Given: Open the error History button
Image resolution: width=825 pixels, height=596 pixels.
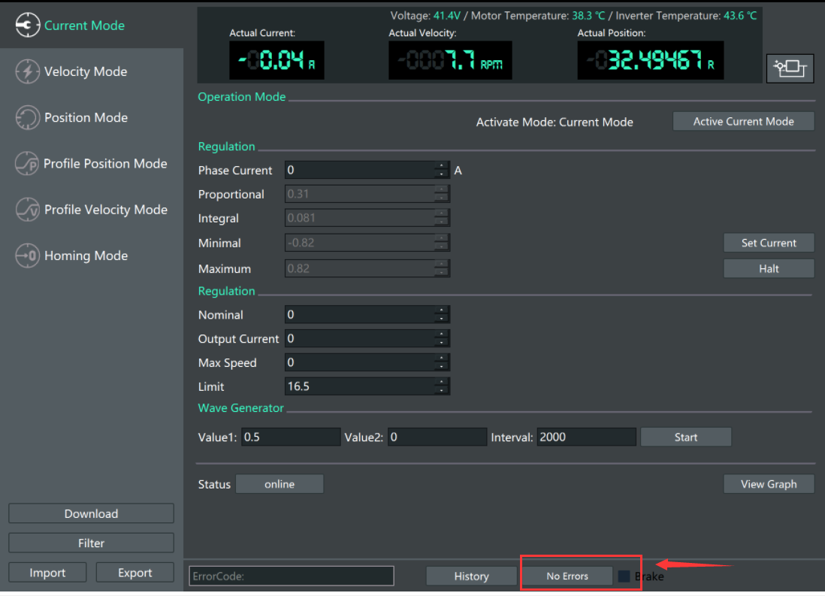Looking at the screenshot, I should point(471,576).
